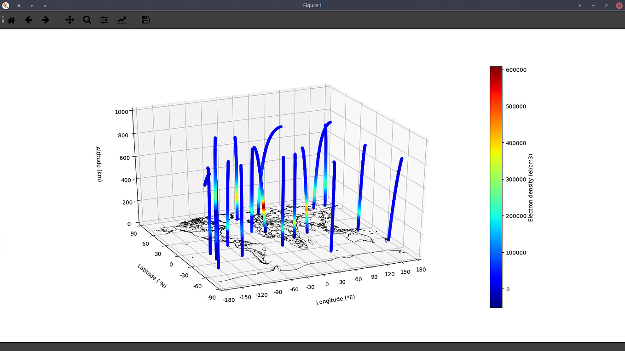Toggle Pan mode on in the toolbar
625x351 pixels.
point(69,20)
